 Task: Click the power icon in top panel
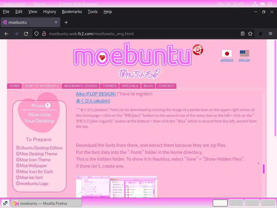tap(270, 4)
